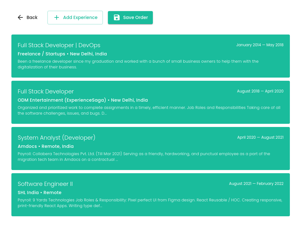Click the plus icon in Add Experience

[56, 17]
